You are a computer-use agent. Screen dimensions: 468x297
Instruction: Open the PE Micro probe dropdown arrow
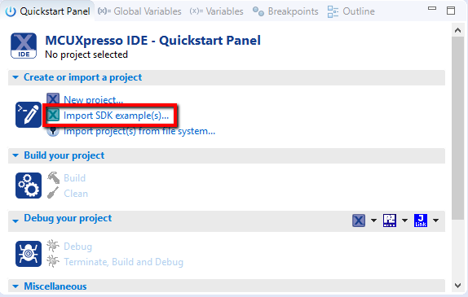point(404,221)
